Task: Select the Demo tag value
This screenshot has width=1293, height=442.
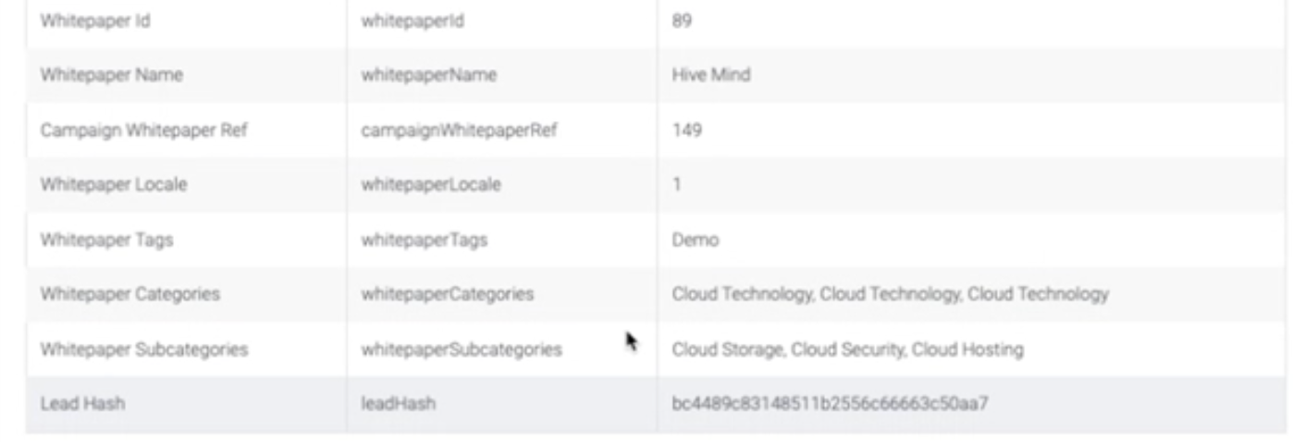Action: (x=695, y=239)
